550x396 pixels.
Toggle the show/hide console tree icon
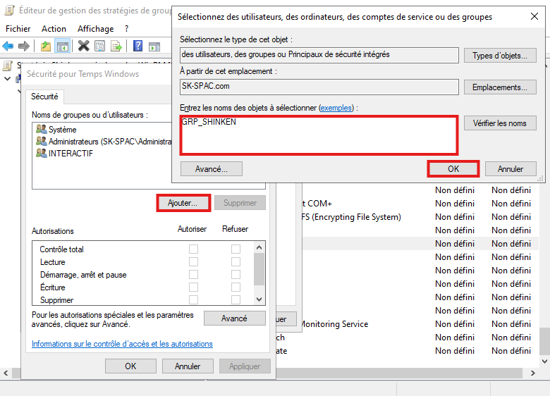[x=62, y=46]
